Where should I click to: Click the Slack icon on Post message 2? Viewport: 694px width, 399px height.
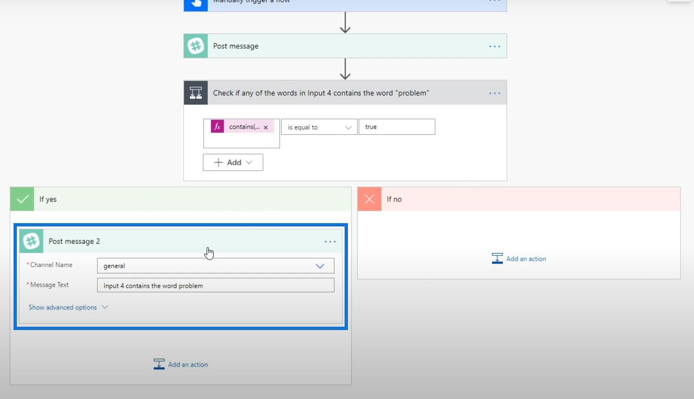point(31,241)
